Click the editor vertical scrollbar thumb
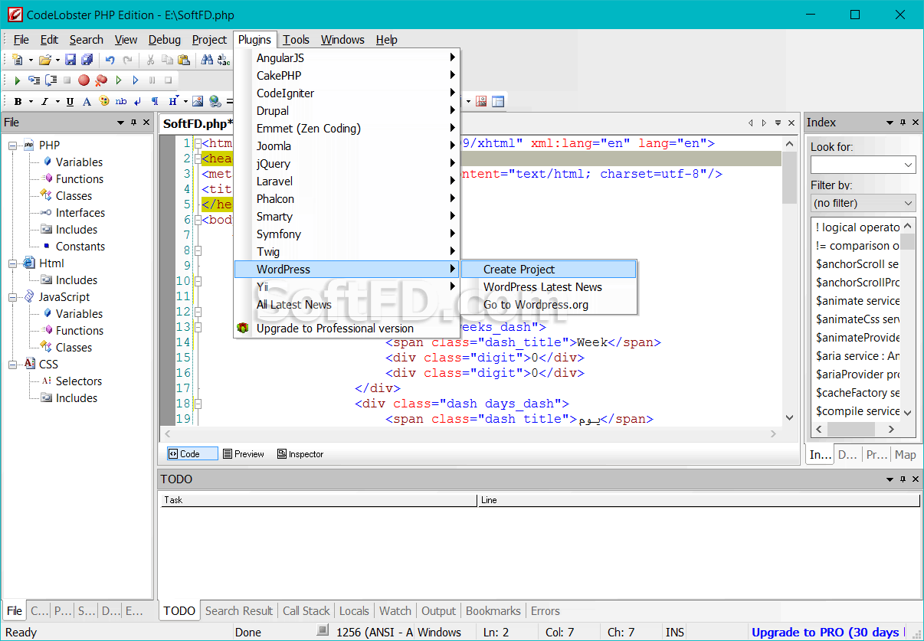Image resolution: width=924 pixels, height=641 pixels. [x=789, y=177]
